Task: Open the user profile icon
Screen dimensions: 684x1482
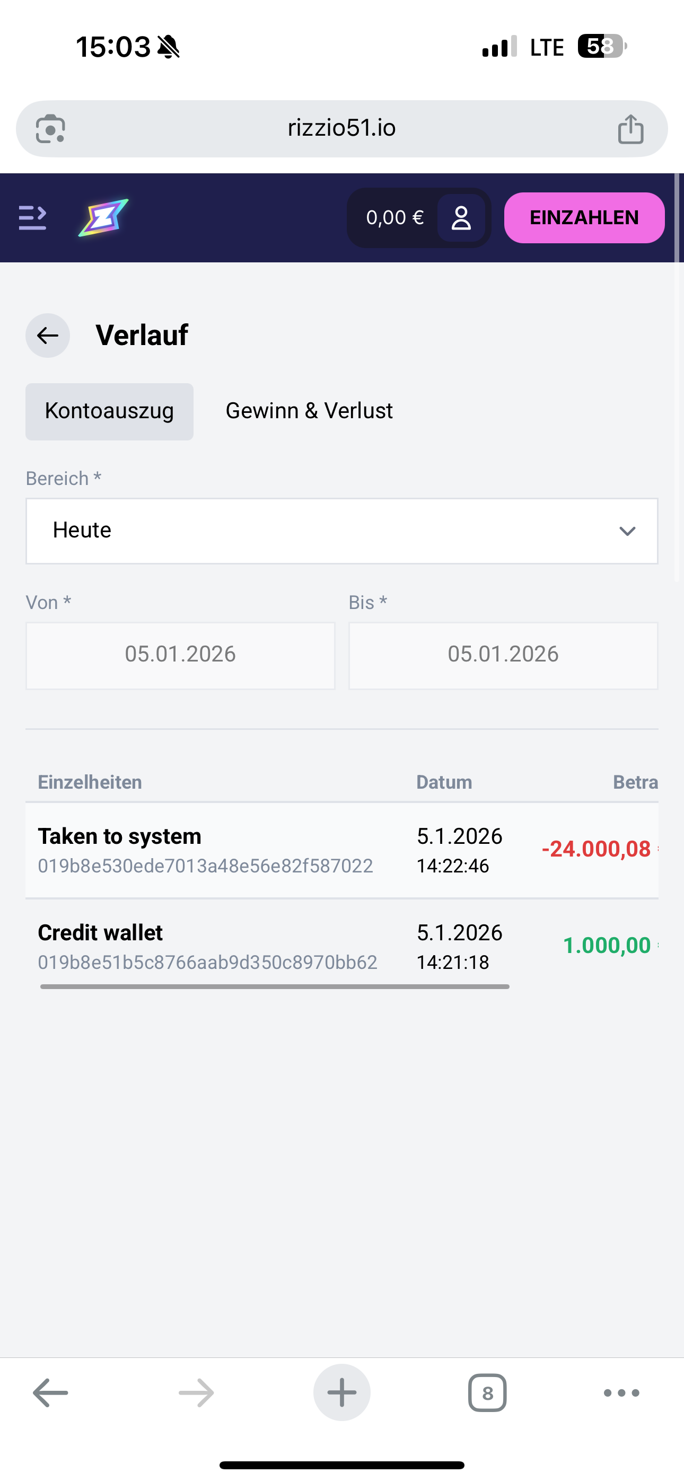Action: [461, 218]
